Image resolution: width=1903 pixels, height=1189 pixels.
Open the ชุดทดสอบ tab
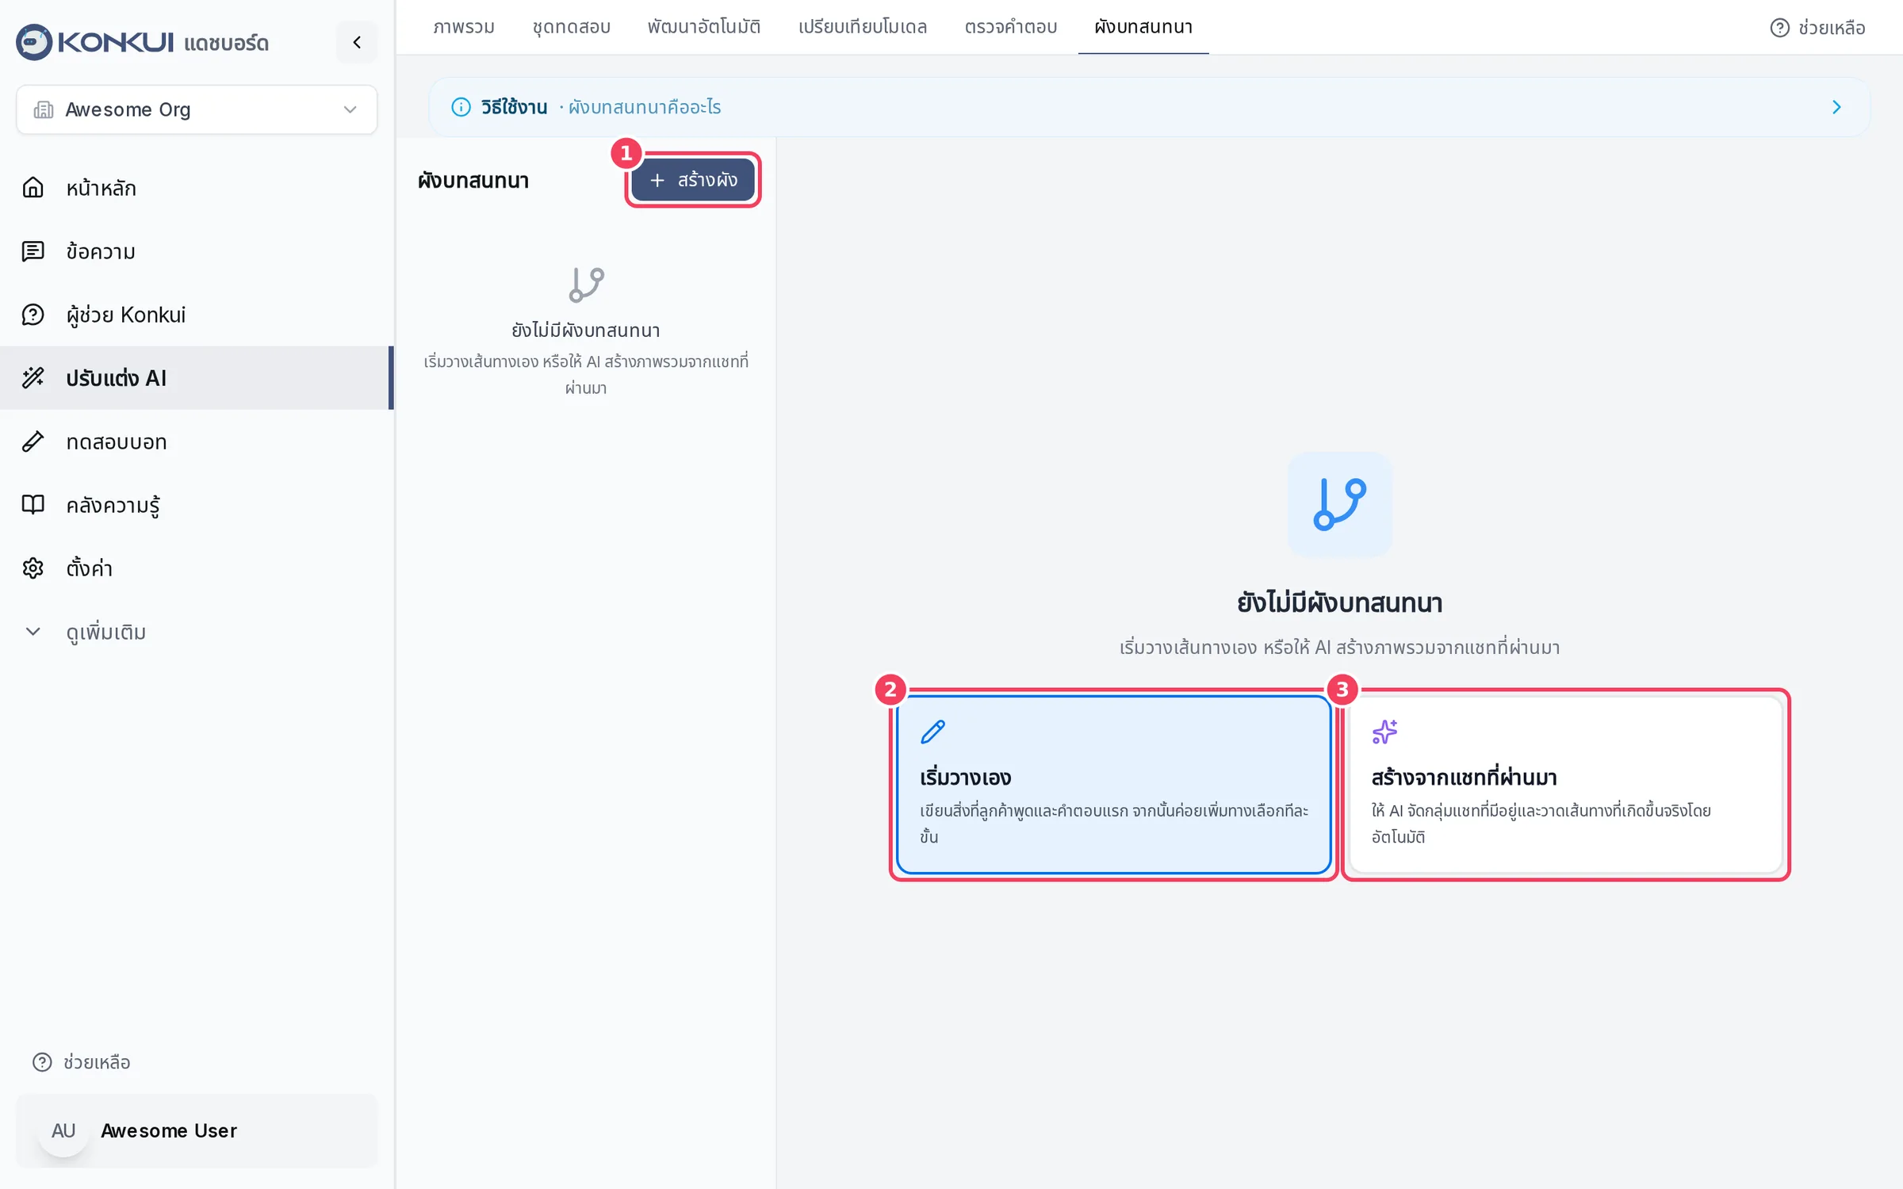point(571,27)
